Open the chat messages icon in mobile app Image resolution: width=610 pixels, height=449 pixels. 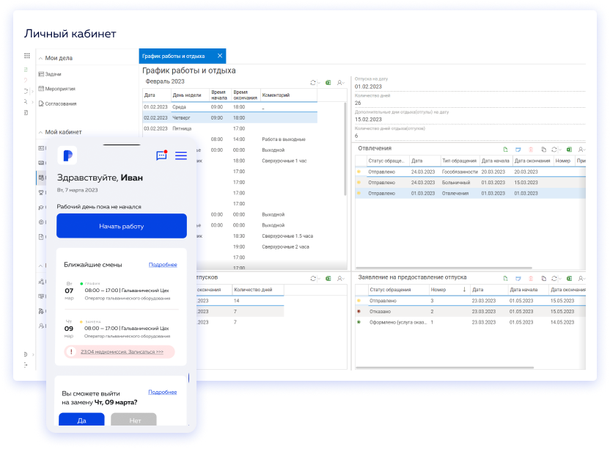[161, 156]
